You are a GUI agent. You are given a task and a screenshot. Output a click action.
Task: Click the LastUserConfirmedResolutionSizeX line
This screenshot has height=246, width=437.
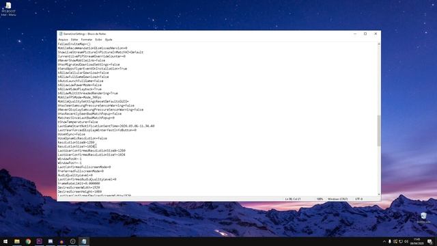coord(91,150)
